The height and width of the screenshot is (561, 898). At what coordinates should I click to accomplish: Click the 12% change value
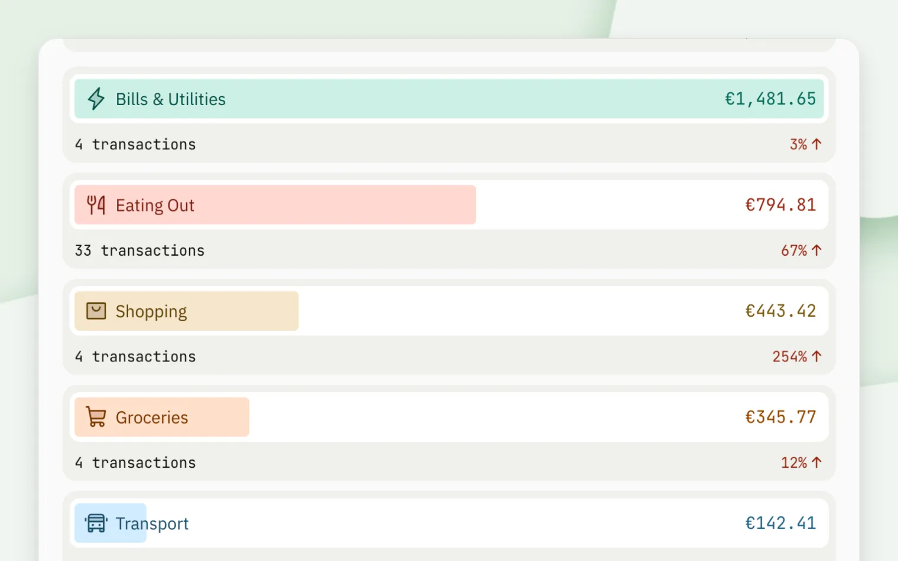click(794, 462)
